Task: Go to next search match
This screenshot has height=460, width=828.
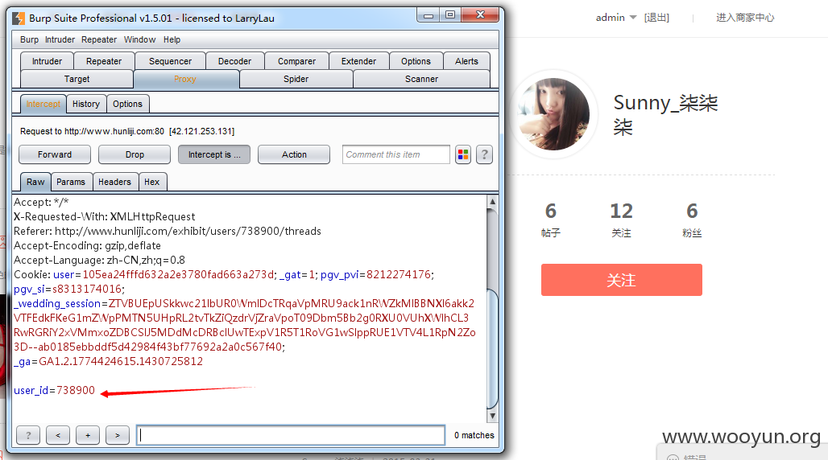Action: point(118,435)
